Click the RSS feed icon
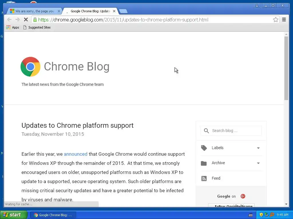 click(x=204, y=179)
